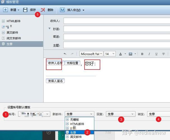Image resolution: width=170 pixels, height=140 pixels.
Task: Toggle italic formatting
Action: [x=149, y=54]
